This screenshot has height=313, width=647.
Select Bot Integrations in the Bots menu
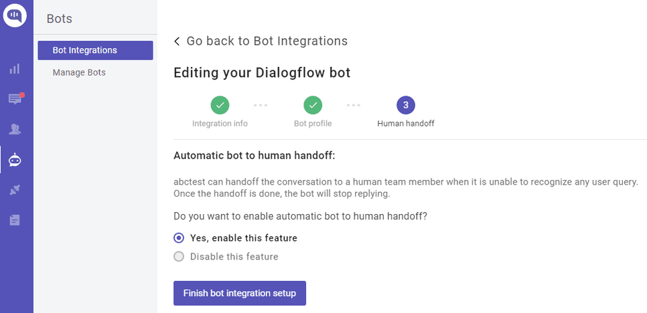(95, 50)
